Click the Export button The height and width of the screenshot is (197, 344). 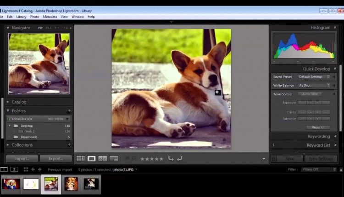[55, 159]
